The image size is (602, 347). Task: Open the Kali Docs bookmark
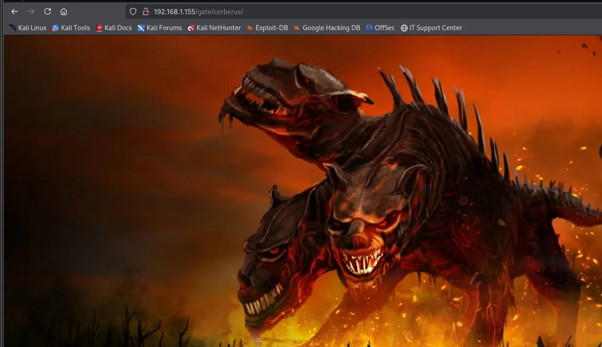(114, 28)
